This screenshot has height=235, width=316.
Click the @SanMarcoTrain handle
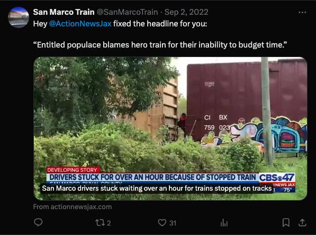click(128, 12)
